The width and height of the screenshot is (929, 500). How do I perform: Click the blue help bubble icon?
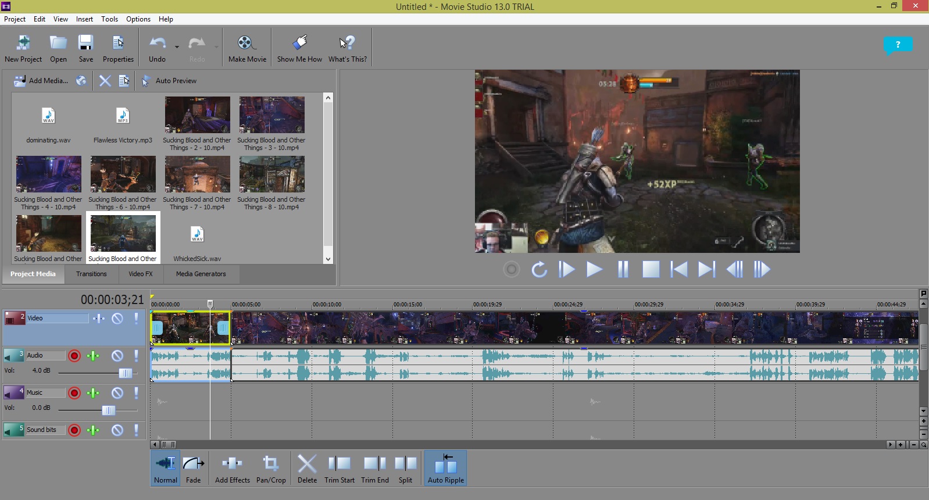click(898, 45)
